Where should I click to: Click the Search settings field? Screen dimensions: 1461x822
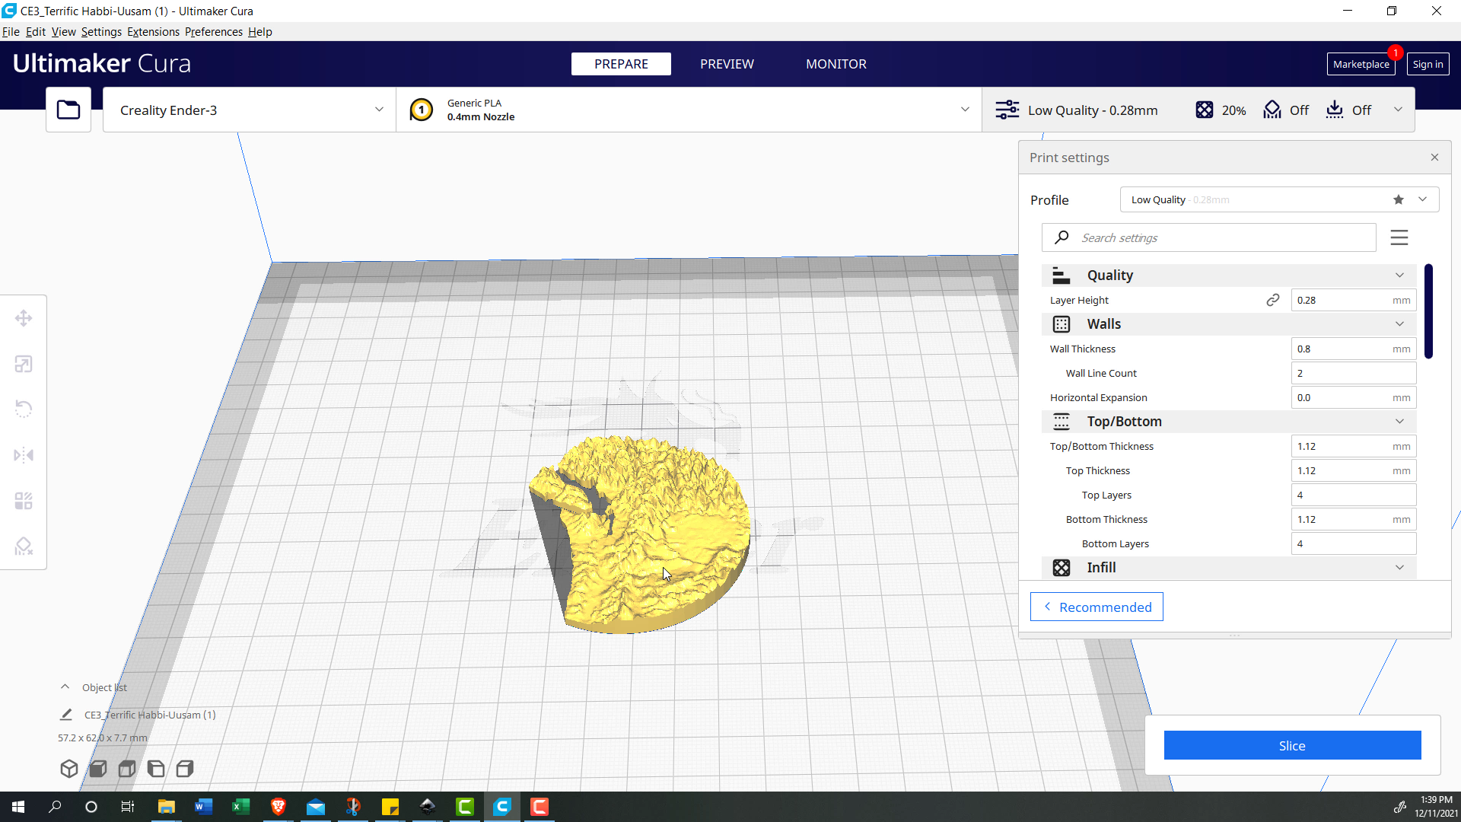(1217, 237)
